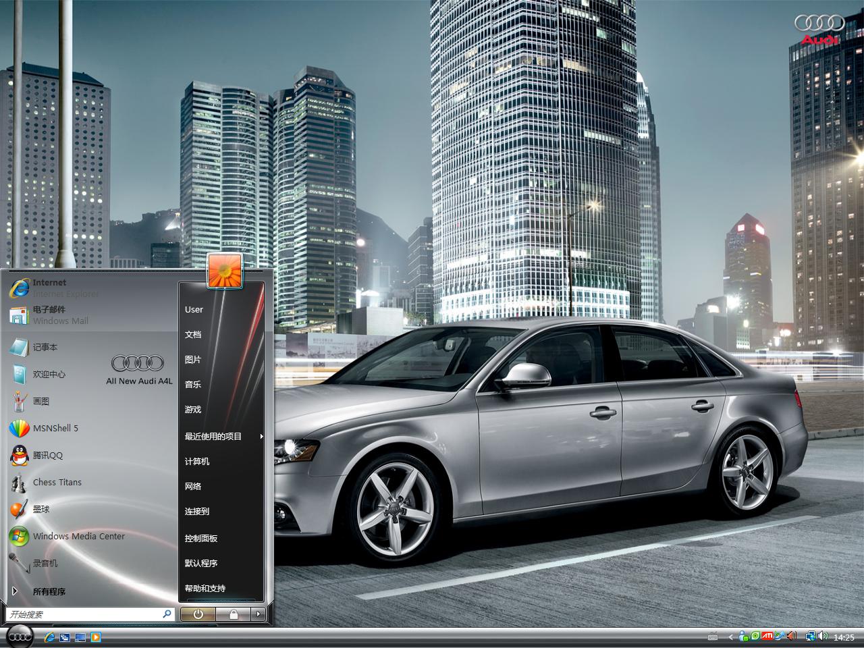This screenshot has height=648, width=864.
Task: Click the user account flower picture
Action: tap(224, 271)
